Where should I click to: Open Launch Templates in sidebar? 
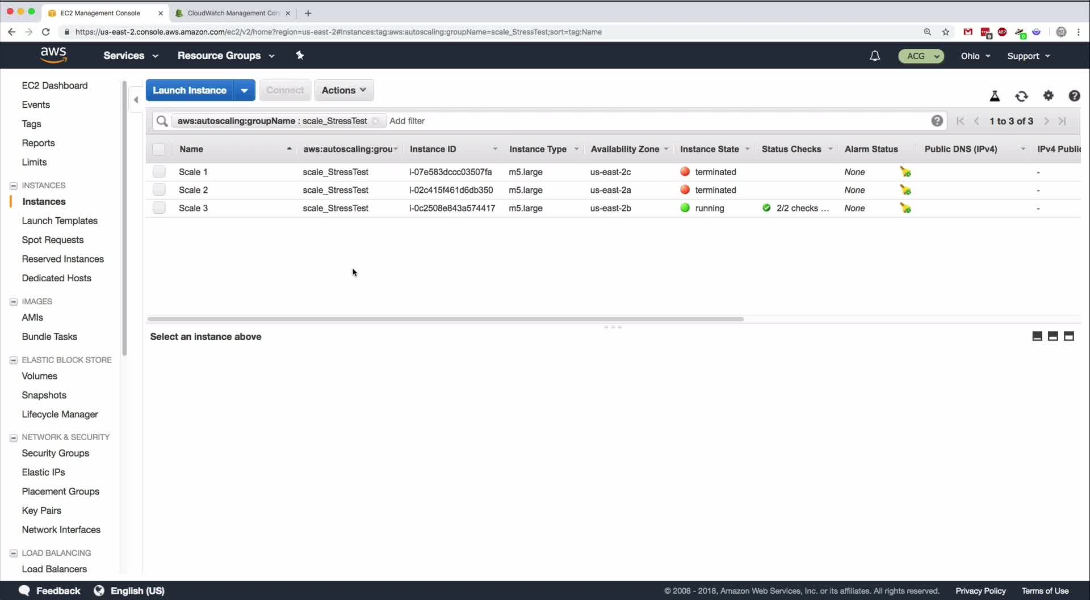point(60,221)
